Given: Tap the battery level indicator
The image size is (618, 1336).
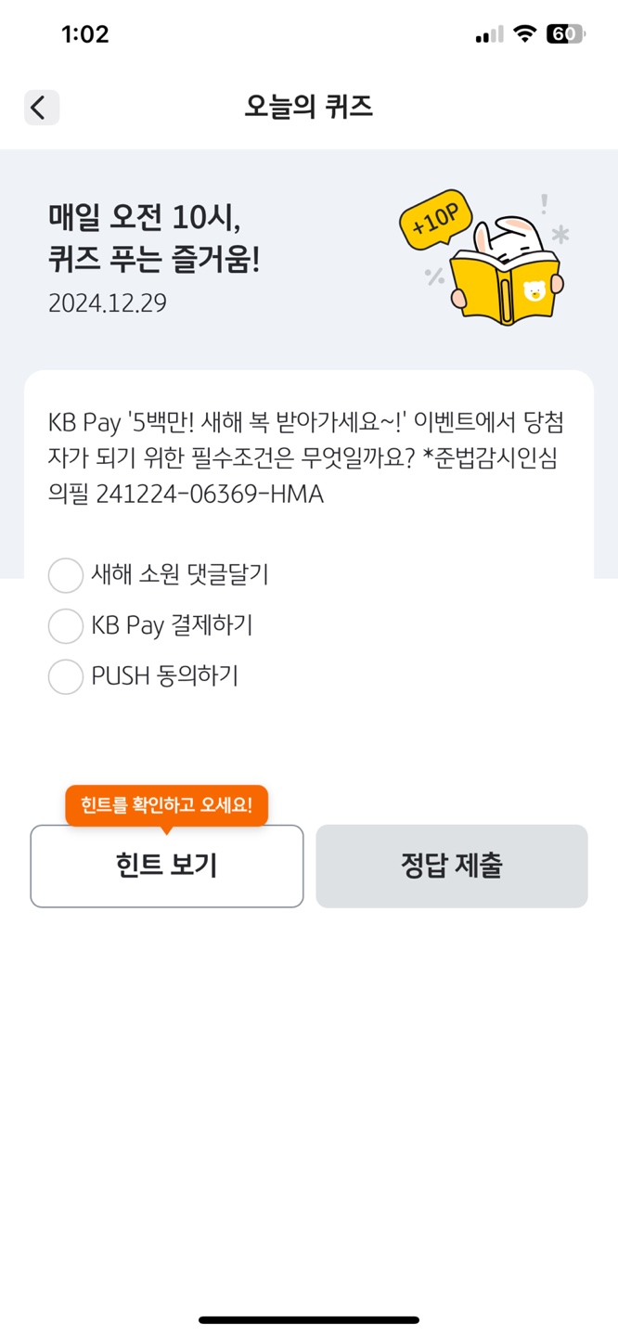Looking at the screenshot, I should click(564, 34).
